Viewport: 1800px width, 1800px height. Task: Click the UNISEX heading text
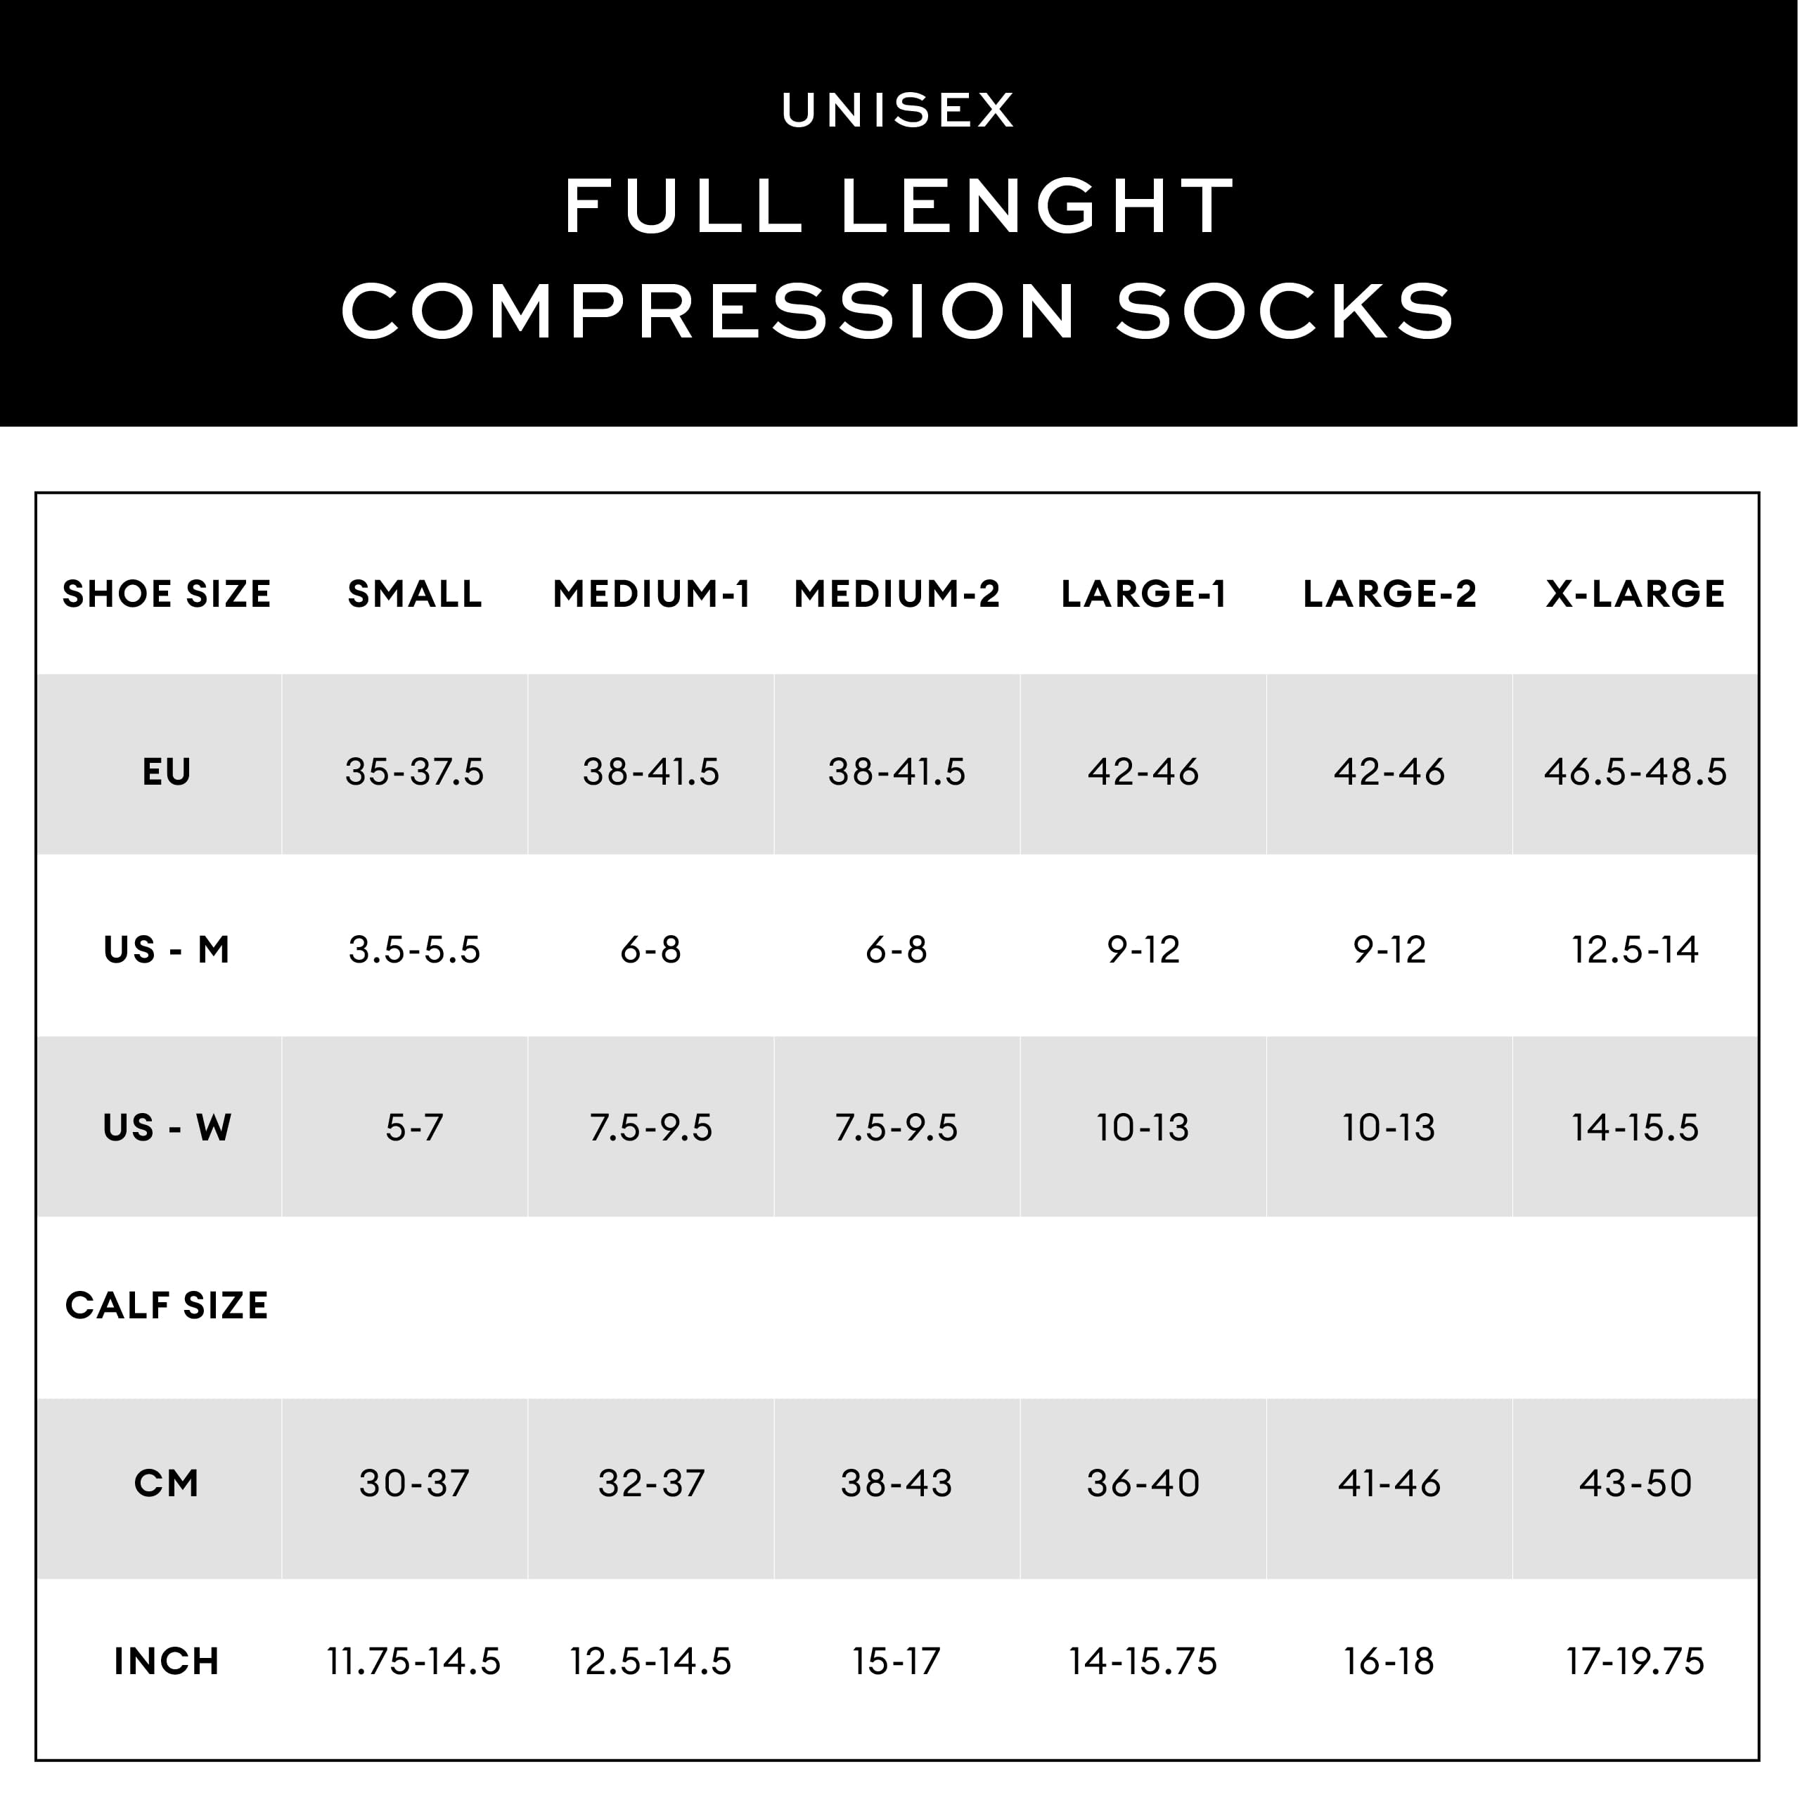898,110
